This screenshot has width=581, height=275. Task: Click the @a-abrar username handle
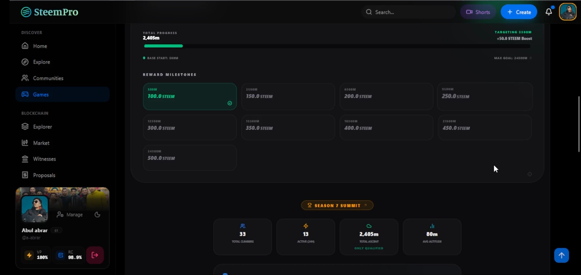click(31, 238)
